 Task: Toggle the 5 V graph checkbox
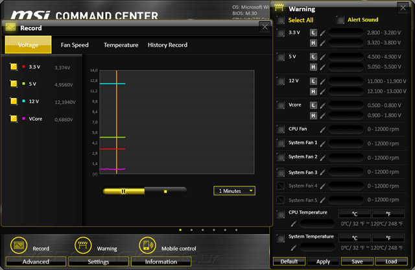(14, 84)
